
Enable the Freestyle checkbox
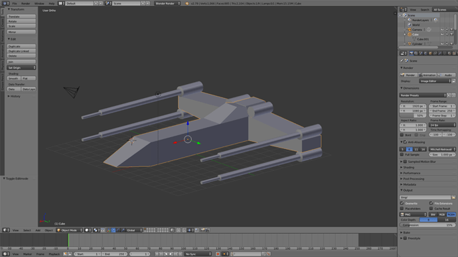405,238
